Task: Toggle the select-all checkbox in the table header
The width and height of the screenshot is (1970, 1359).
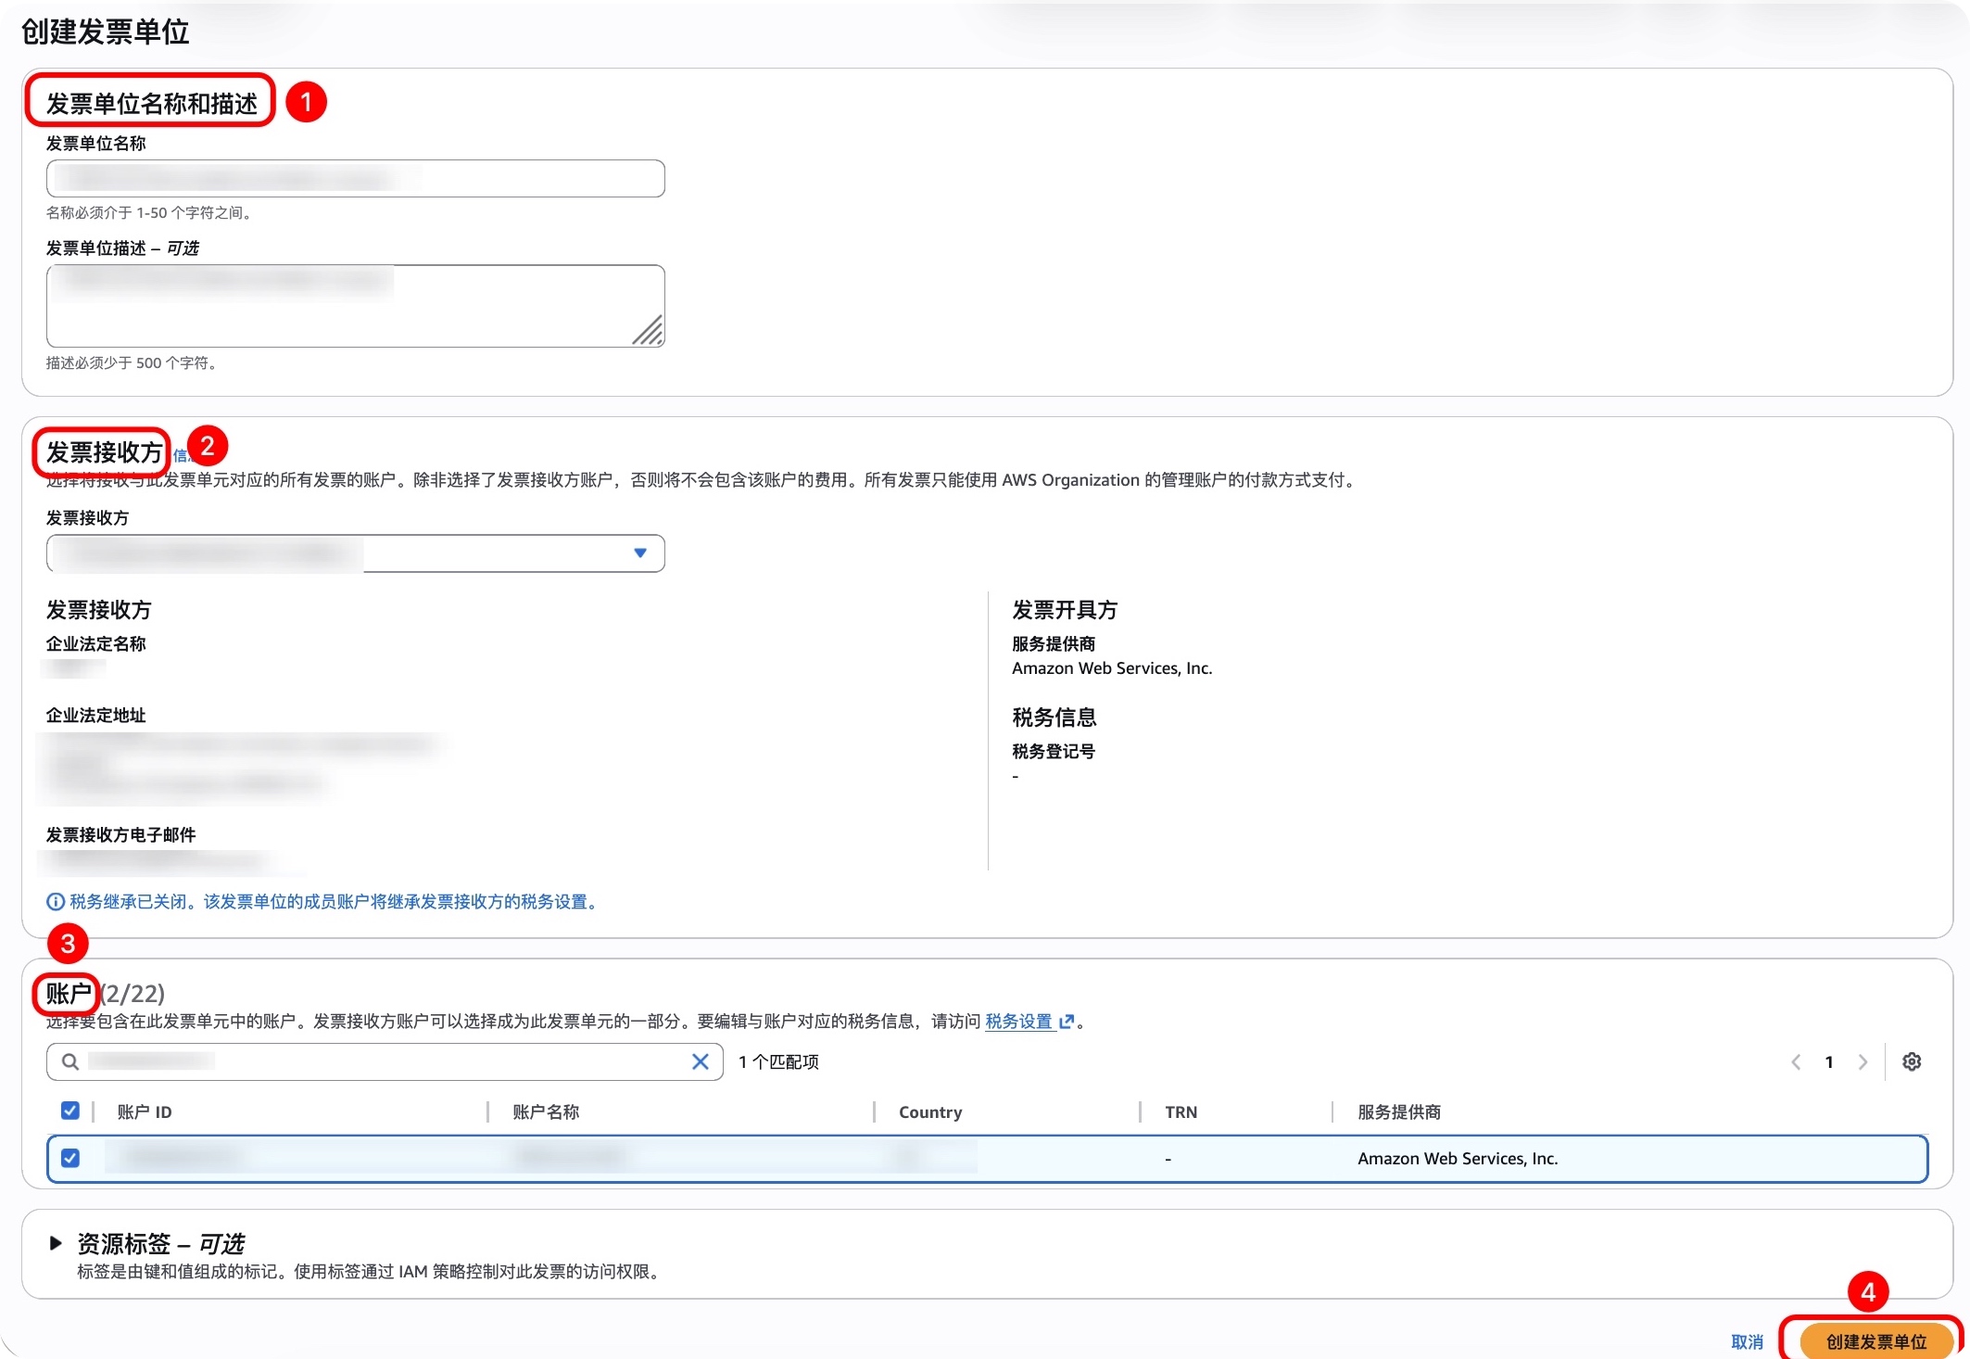Action: tap(70, 1111)
